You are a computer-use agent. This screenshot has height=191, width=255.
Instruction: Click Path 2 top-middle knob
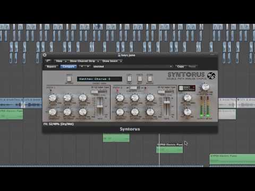click(135, 98)
